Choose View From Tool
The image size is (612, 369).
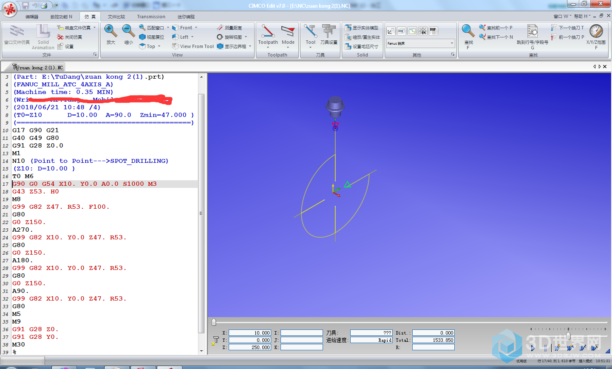tap(193, 46)
